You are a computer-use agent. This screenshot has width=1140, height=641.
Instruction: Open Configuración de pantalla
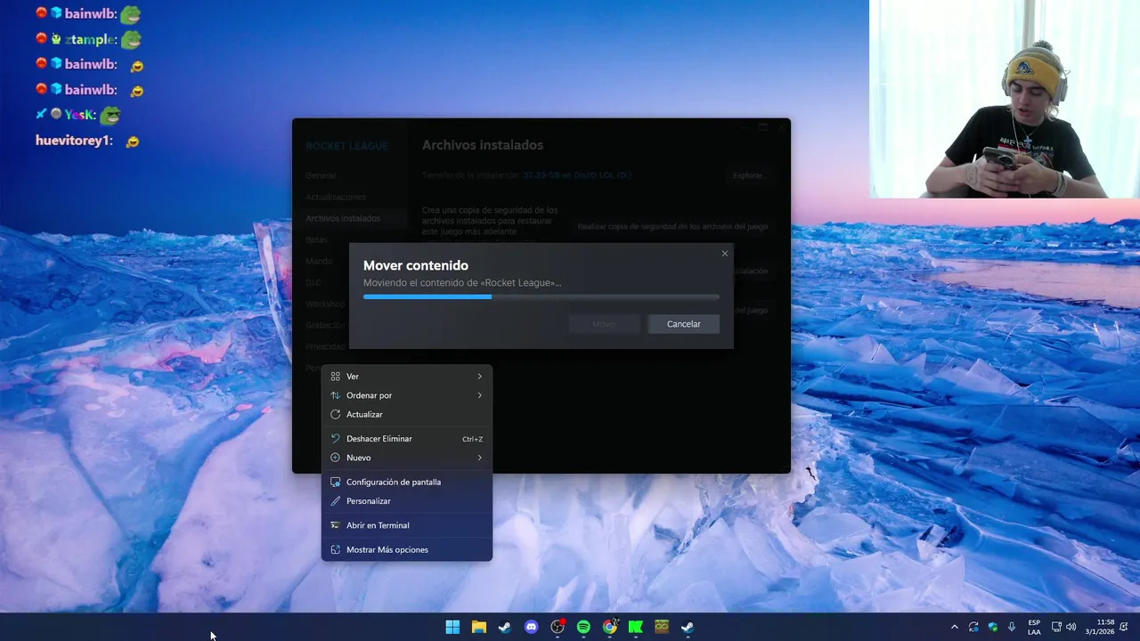pos(406,482)
